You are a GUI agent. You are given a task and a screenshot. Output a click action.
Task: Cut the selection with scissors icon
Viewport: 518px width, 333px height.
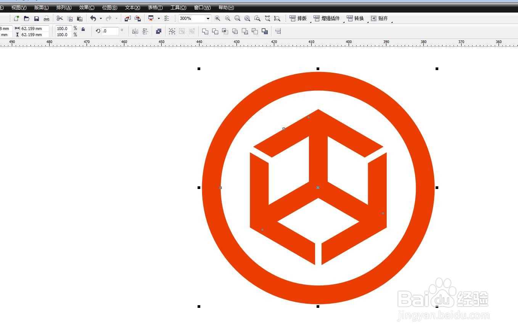click(60, 18)
